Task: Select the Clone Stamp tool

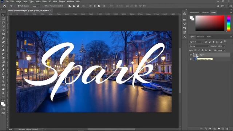Action: click(x=3, y=50)
